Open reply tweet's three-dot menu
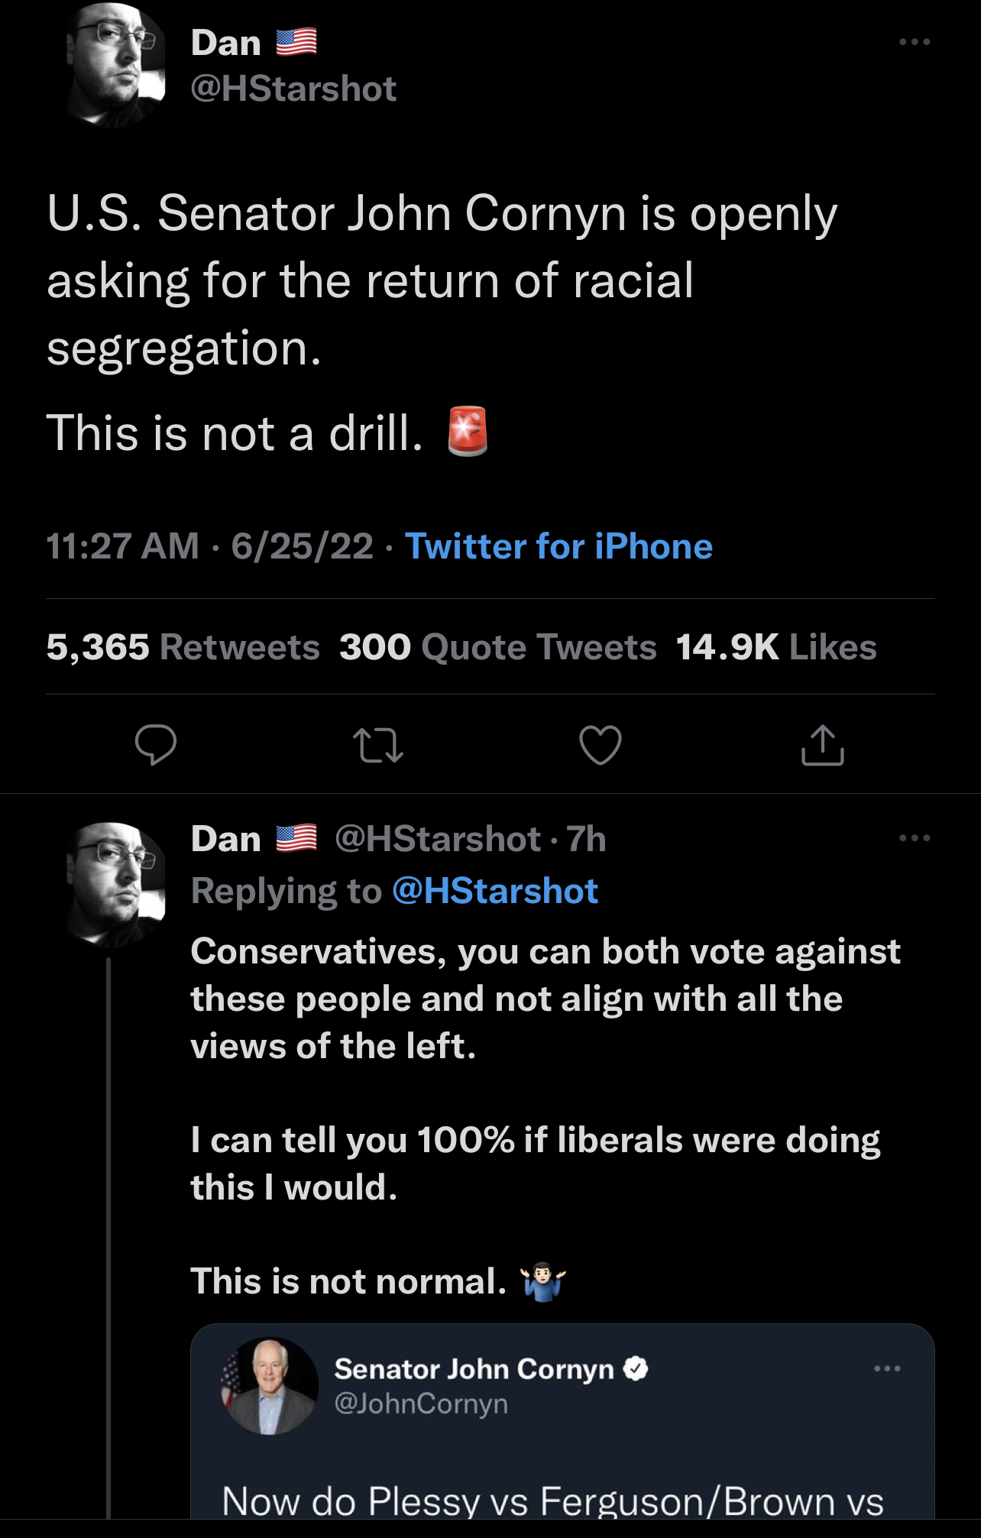 coord(914,838)
